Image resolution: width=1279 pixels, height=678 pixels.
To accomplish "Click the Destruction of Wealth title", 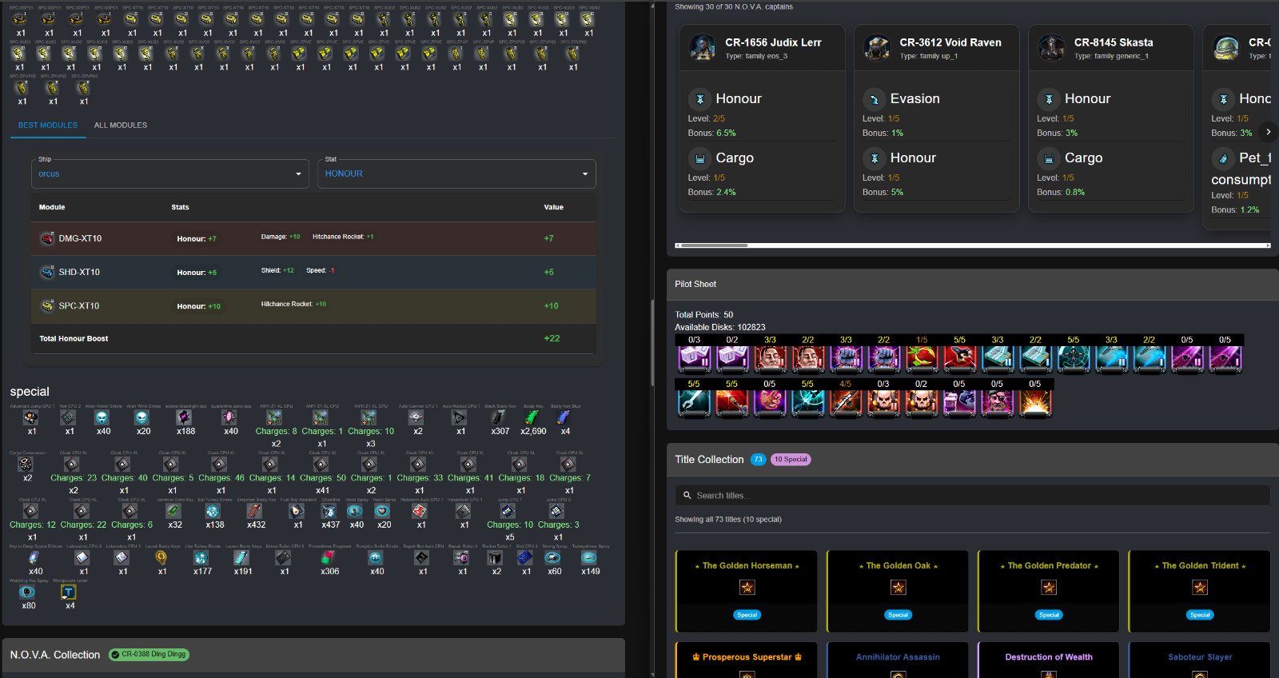I will [1049, 657].
